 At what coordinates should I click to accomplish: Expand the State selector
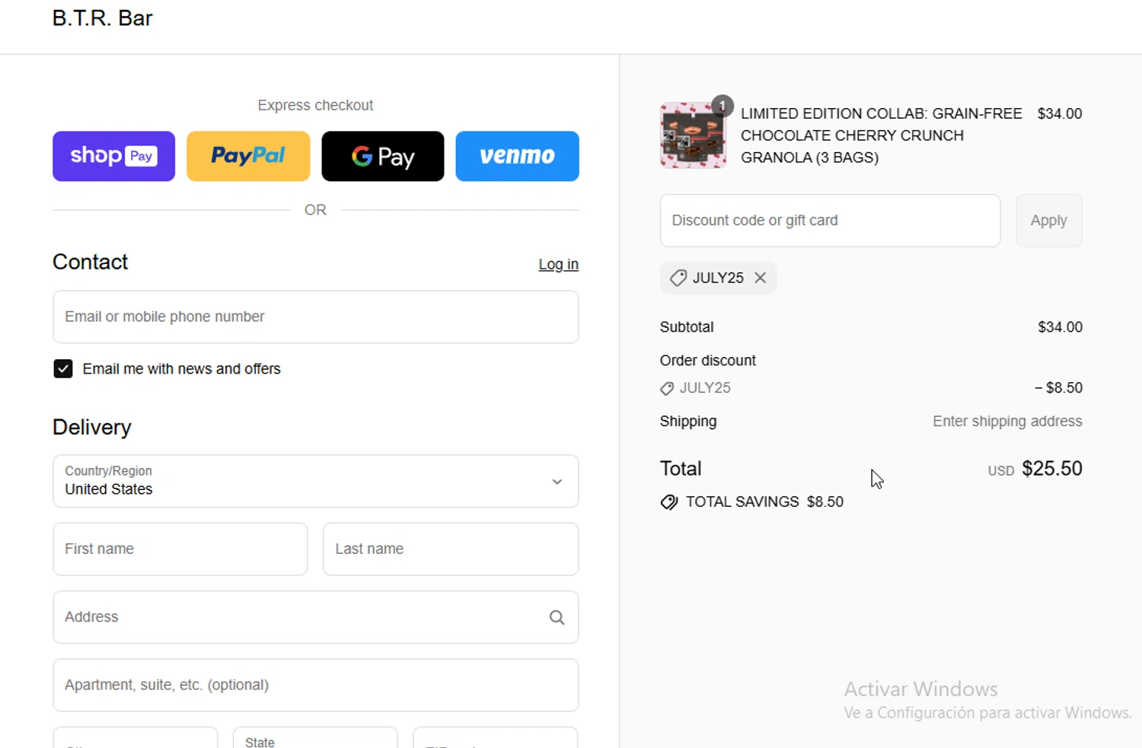click(x=315, y=740)
